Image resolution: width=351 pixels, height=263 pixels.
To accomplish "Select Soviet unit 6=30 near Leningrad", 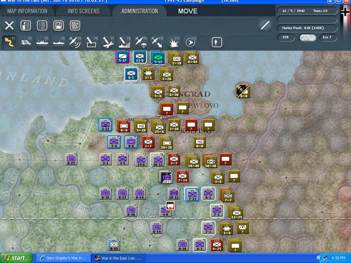I will coord(174,91).
